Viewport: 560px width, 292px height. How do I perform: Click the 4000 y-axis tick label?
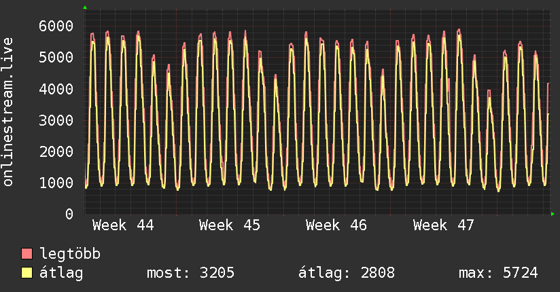[x=55, y=89]
